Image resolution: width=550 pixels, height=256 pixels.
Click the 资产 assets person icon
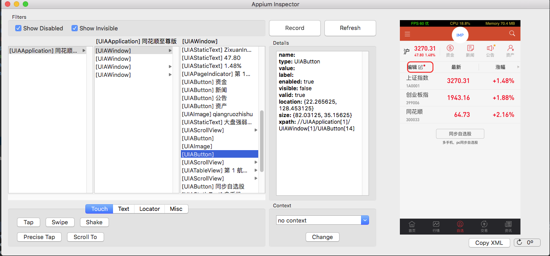coord(510,48)
